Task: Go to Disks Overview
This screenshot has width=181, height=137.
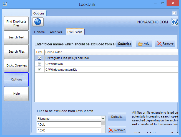Action: tap(16, 66)
